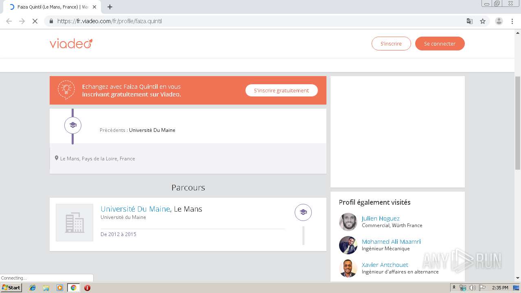The width and height of the screenshot is (521, 293).
Task: Open a new tab with plus button
Action: coord(110,7)
